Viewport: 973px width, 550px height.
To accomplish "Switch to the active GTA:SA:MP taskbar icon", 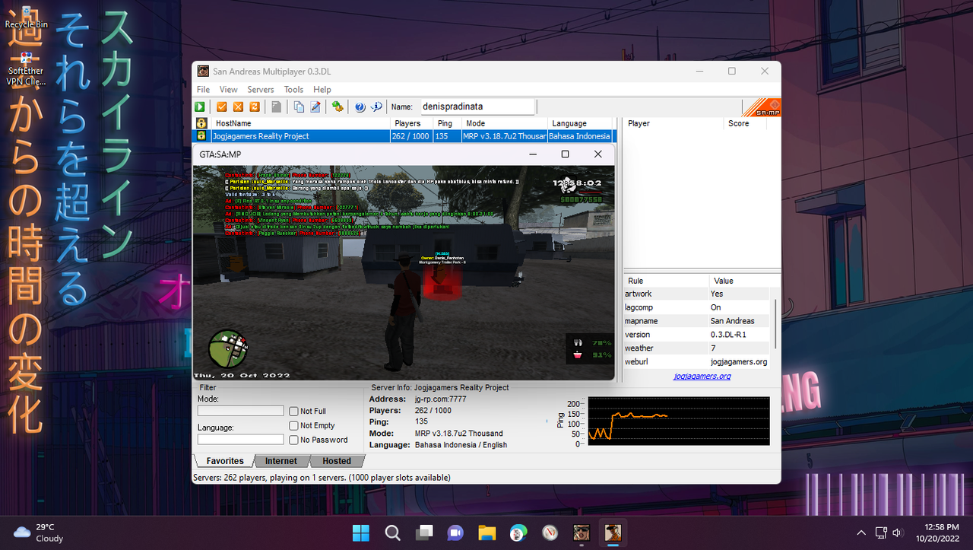I will [x=613, y=533].
